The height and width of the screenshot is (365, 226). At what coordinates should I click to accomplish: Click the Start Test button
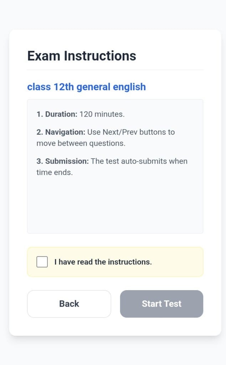click(x=161, y=304)
